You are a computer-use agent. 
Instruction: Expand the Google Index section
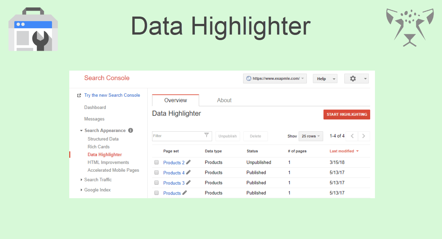(81, 190)
